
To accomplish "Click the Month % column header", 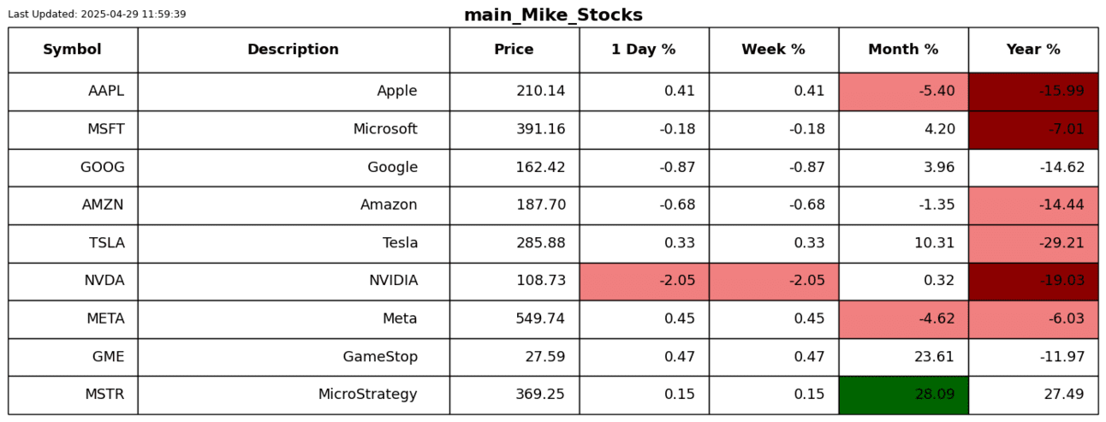I will (x=903, y=50).
